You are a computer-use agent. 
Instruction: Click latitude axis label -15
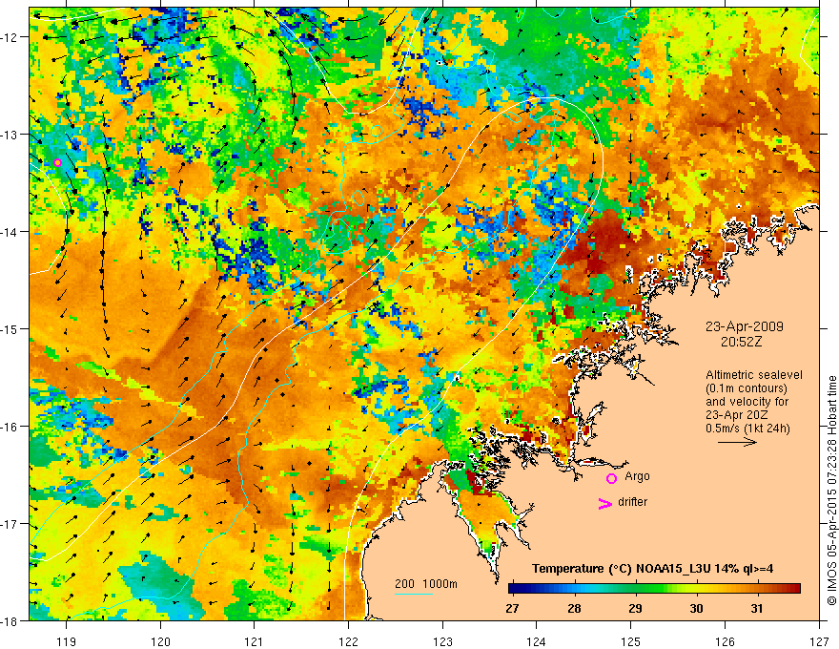[10, 329]
